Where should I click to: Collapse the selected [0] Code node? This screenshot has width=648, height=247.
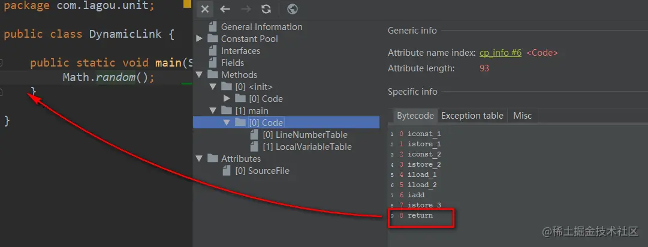click(x=227, y=123)
